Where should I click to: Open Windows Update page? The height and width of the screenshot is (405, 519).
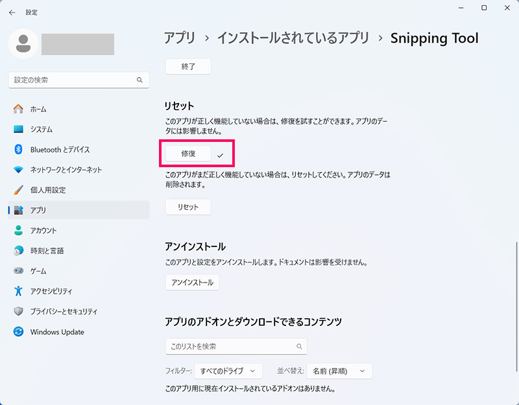tap(78, 332)
